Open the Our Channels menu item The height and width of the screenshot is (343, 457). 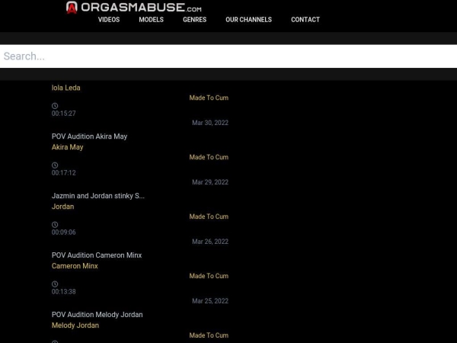click(248, 20)
